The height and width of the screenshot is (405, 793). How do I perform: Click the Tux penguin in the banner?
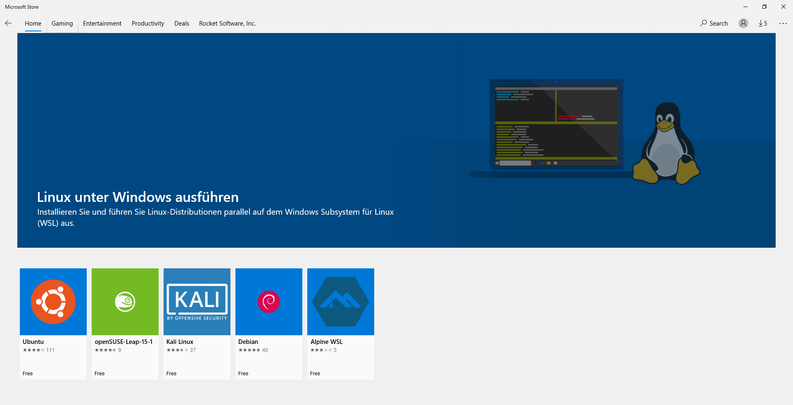(666, 143)
